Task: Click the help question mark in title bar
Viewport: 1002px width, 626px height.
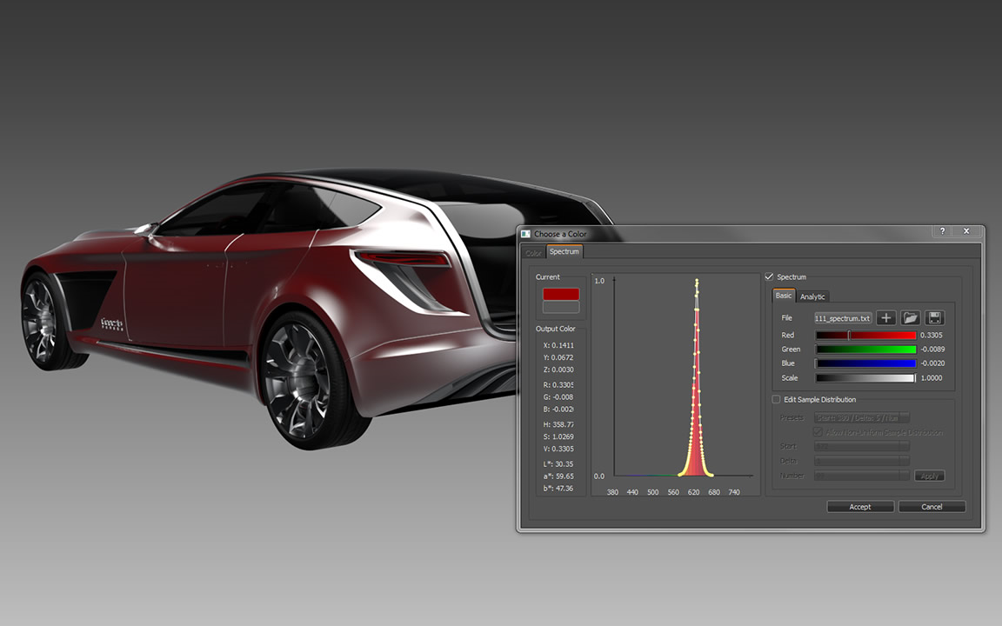Action: tap(943, 232)
